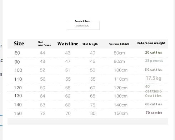This screenshot has width=175, height=140.
Task: Select size 140 row label
Action: 18,105
